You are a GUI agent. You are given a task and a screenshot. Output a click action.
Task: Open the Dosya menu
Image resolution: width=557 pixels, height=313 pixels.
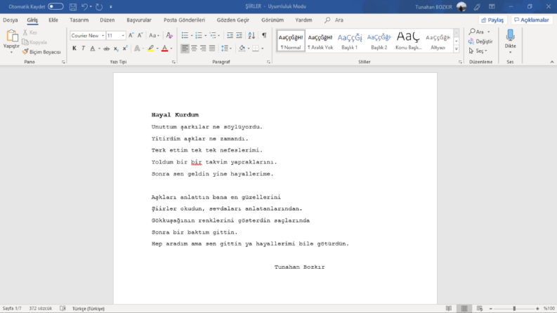(11, 20)
